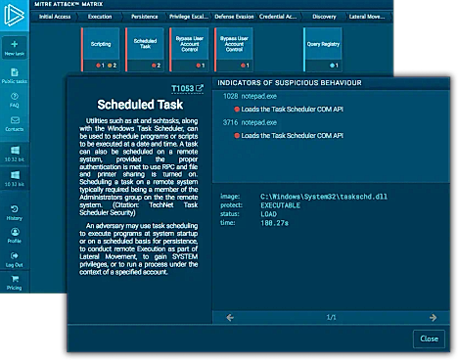Viewport: 458px width, 360px height.
Task: Go to previous page with left arrow
Action: point(230,317)
